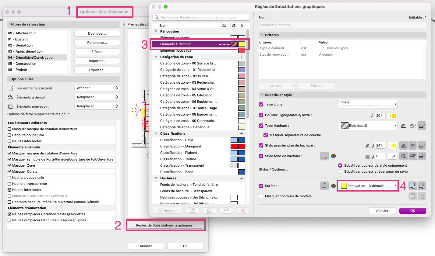Screen dimensions: 435x256
Task: Toggle drafting fill icon on Stylo fond row
Action: tap(403, 156)
